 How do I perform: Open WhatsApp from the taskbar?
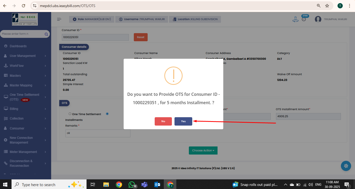coord(132,185)
